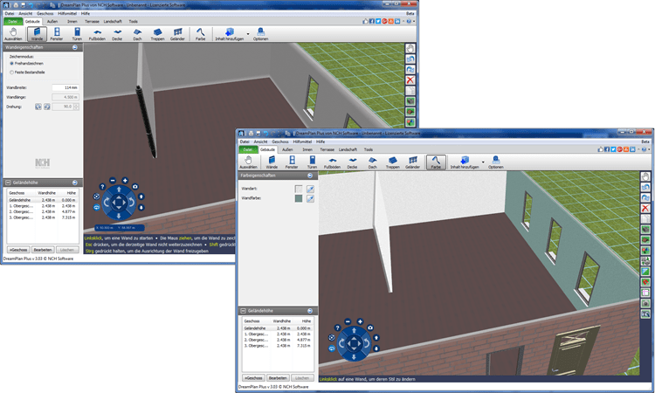Zoom out with minus on front navigation wheel
Image resolution: width=655 pixels, height=393 pixels.
(348, 321)
